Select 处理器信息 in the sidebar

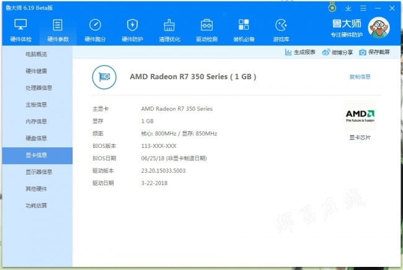[39, 88]
